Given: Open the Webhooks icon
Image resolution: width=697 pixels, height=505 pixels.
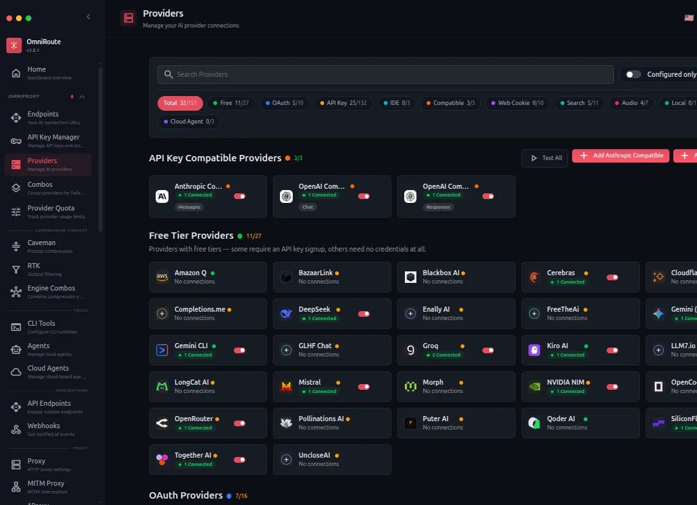Looking at the screenshot, I should (x=16, y=429).
